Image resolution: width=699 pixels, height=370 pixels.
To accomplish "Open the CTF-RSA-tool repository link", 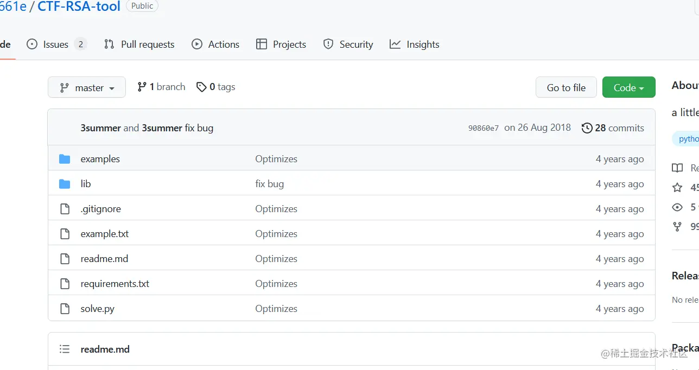I will click(x=79, y=7).
